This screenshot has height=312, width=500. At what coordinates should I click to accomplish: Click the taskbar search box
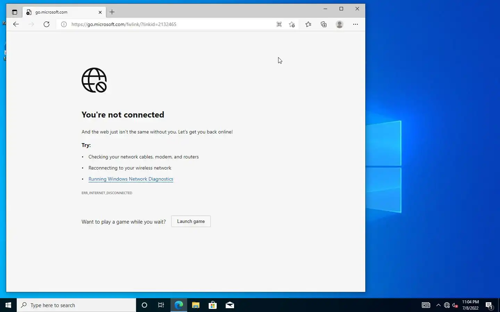(76, 305)
